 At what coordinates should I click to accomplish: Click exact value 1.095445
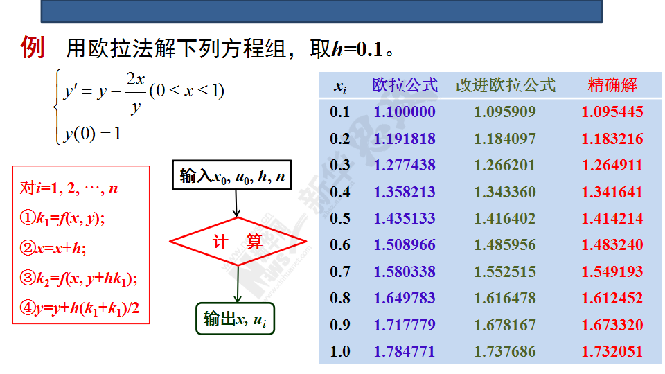[x=612, y=112]
